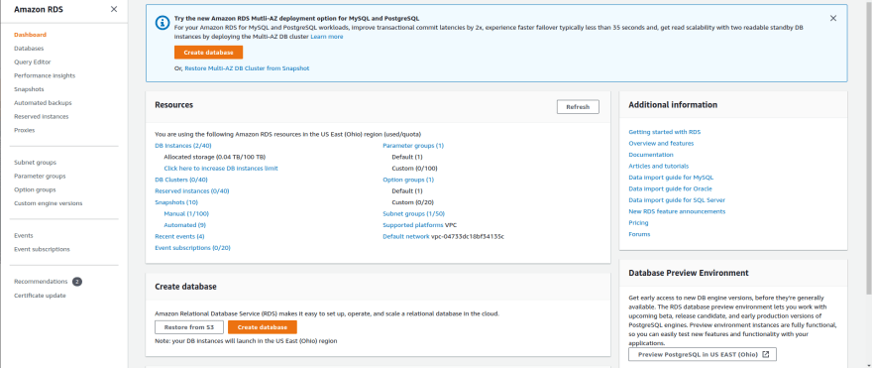Click Preview PostgreSQL in US EAST (Ohio)
This screenshot has height=368, width=872.
click(703, 355)
